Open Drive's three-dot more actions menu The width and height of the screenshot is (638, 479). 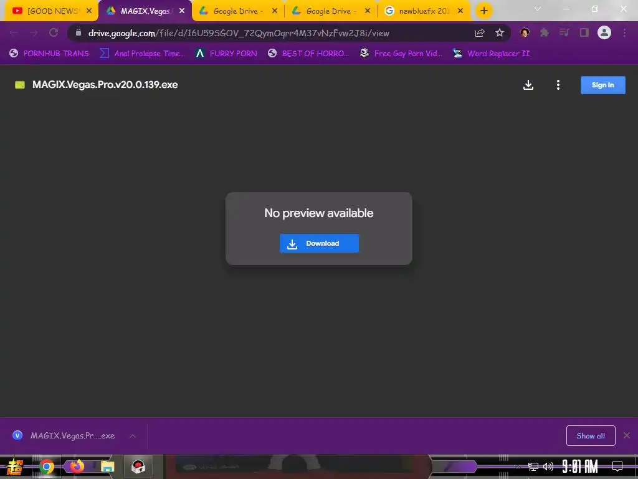point(558,85)
